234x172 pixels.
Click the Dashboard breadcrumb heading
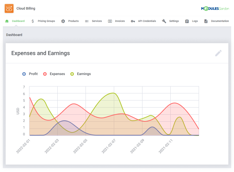[14, 35]
